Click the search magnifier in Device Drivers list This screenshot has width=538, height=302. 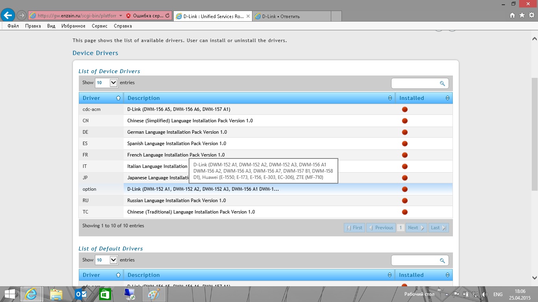point(442,83)
